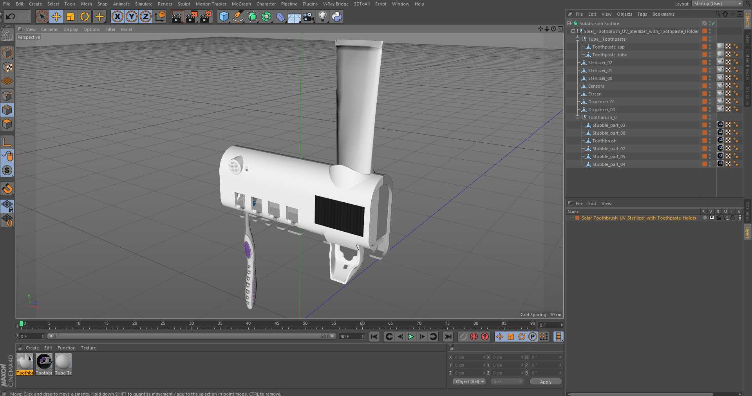Screen dimensions: 752x396
Task: Open the material manager Texture menu
Action: [x=88, y=348]
